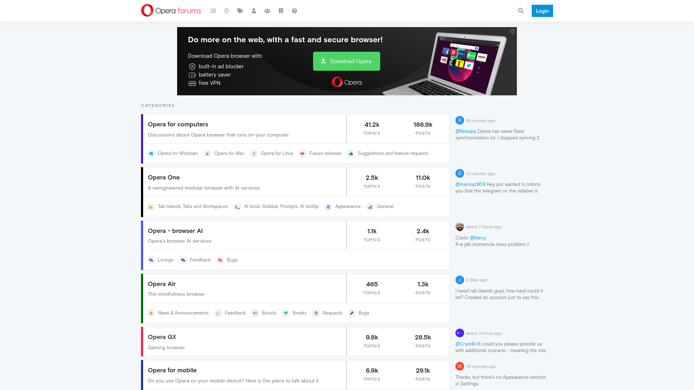The image size is (694, 390).
Task: Click the Opera for Linux penguin icon
Action: click(x=254, y=153)
